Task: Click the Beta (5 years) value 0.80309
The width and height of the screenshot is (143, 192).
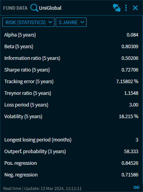Action: 130,47
